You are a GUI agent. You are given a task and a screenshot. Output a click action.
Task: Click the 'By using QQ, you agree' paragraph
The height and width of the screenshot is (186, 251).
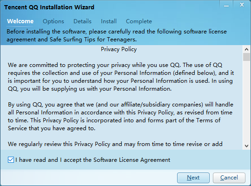[x=120, y=116]
